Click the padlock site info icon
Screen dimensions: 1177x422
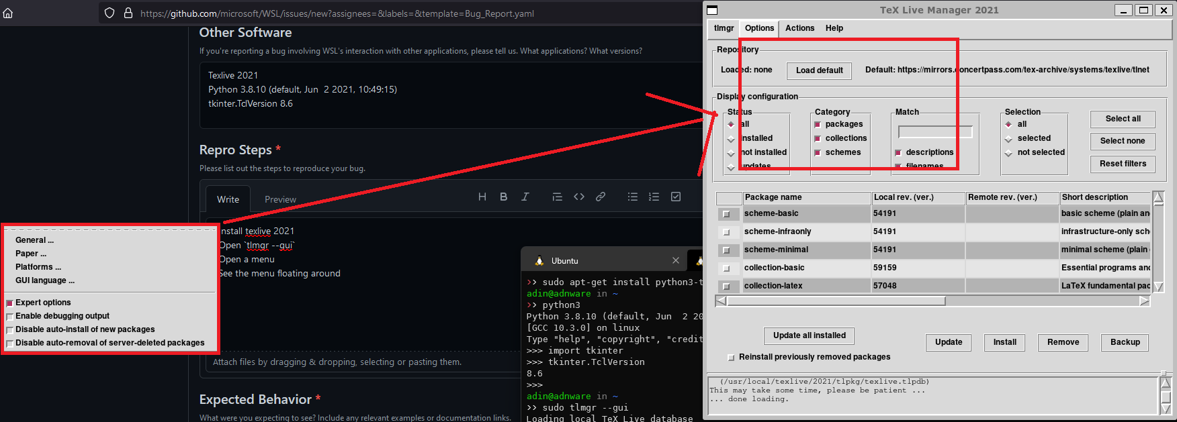pyautogui.click(x=128, y=13)
